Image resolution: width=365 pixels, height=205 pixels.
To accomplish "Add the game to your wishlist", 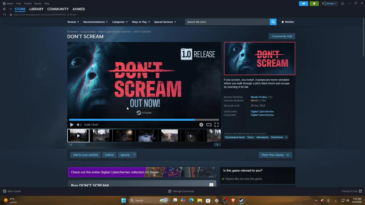I will (85, 155).
